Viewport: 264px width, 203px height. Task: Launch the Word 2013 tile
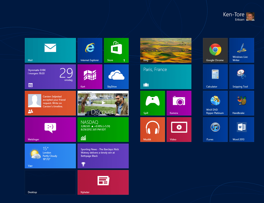tap(242, 130)
